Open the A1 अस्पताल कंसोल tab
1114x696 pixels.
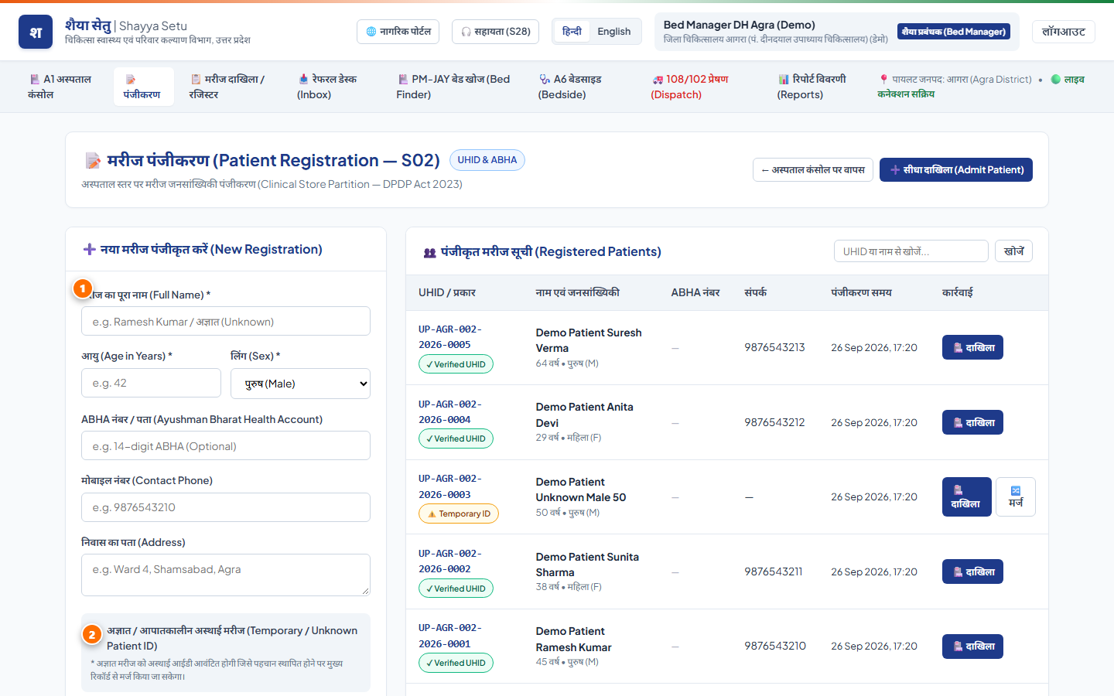click(x=60, y=87)
